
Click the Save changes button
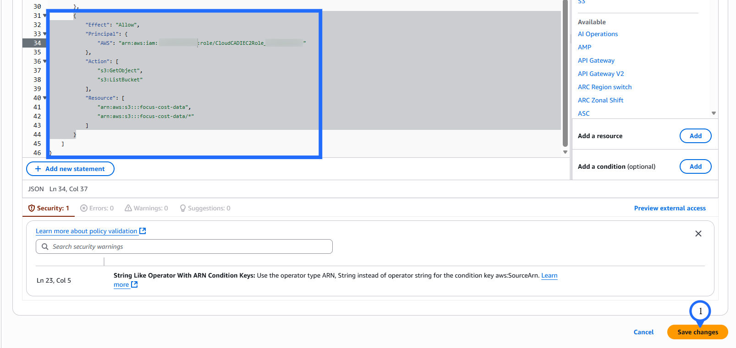point(697,332)
